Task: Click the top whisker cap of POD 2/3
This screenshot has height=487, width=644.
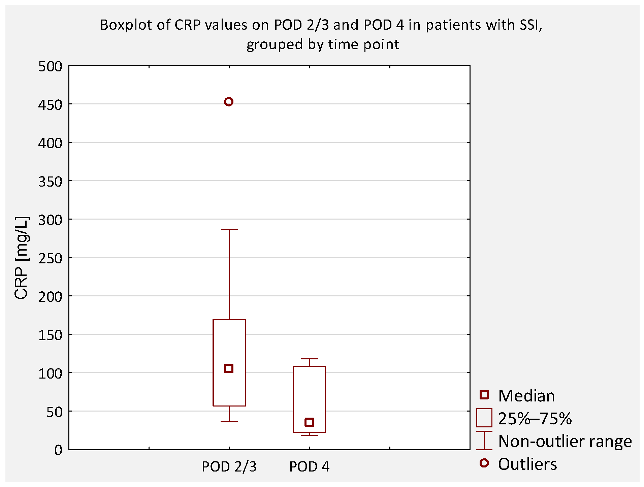Action: click(229, 229)
